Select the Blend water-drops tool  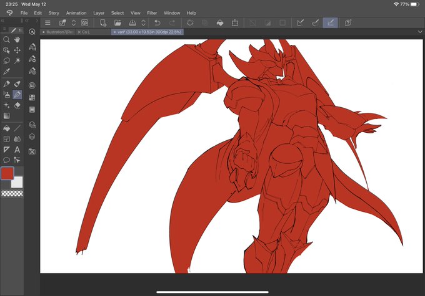click(x=17, y=139)
